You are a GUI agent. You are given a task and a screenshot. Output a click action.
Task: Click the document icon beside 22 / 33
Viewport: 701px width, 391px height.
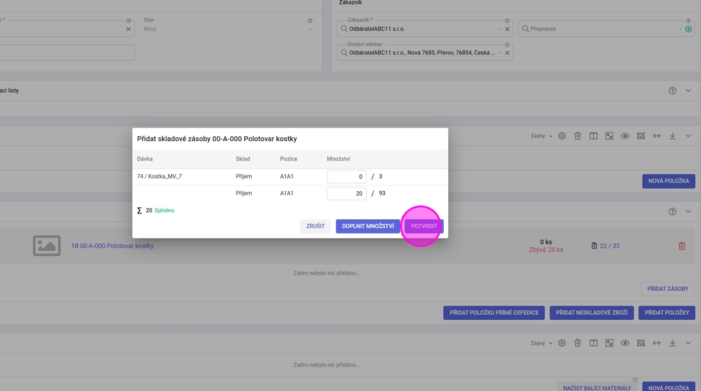[x=594, y=246]
